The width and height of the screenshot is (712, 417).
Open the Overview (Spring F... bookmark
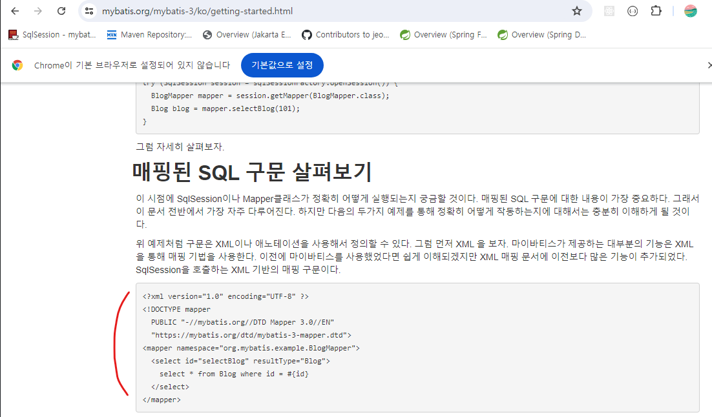[x=443, y=34]
